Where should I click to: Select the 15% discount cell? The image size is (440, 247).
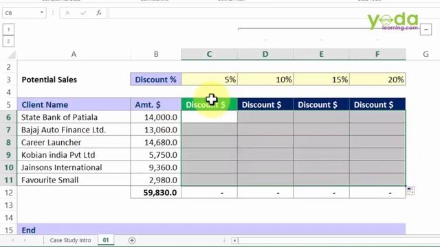(322, 80)
